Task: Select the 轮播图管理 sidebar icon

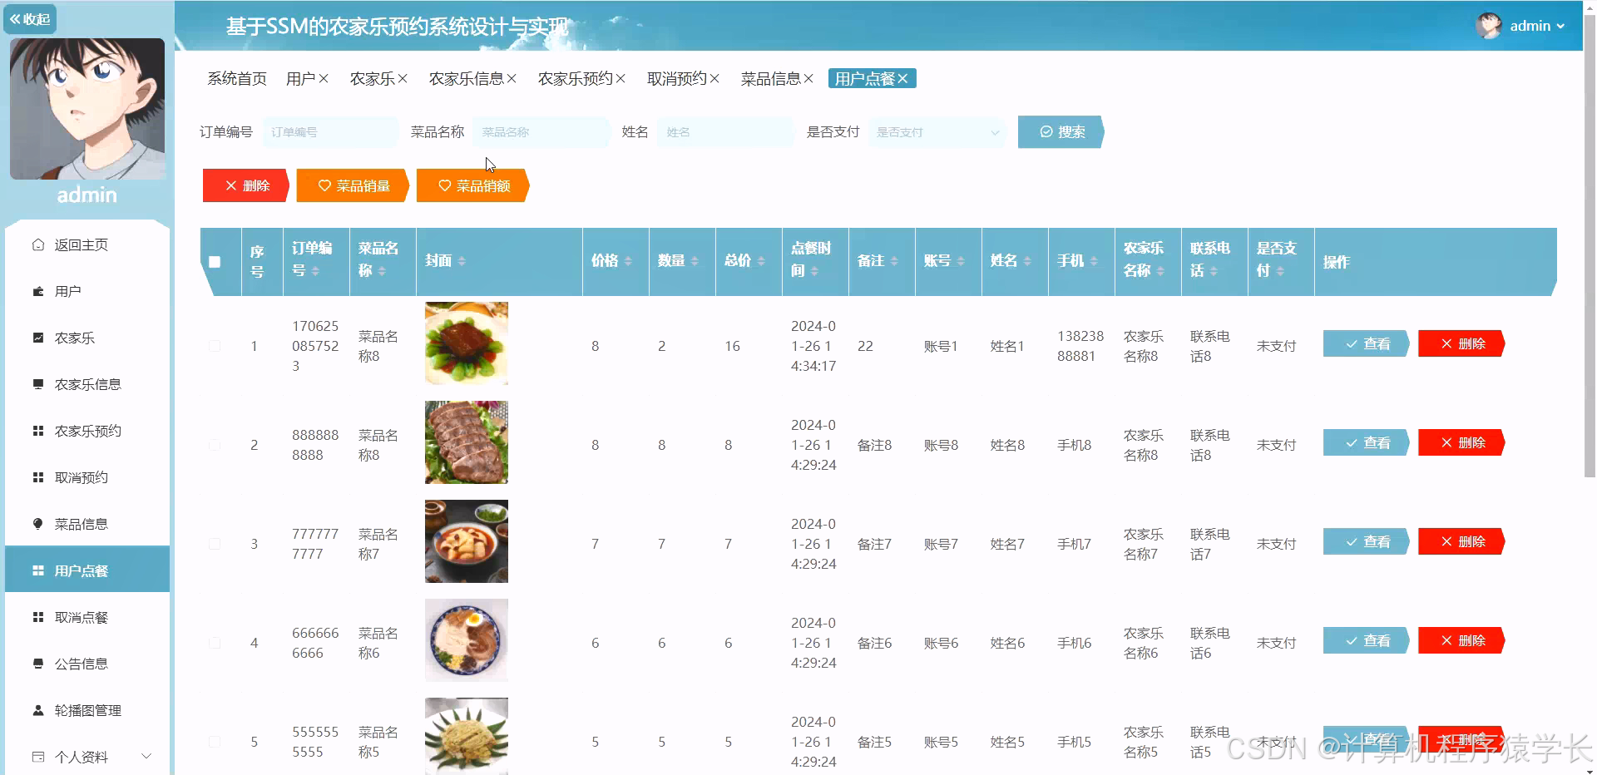Action: 37,709
